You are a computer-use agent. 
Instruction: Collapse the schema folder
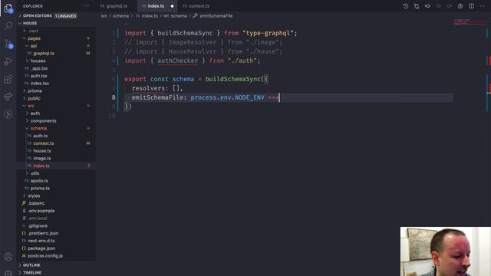pos(38,128)
